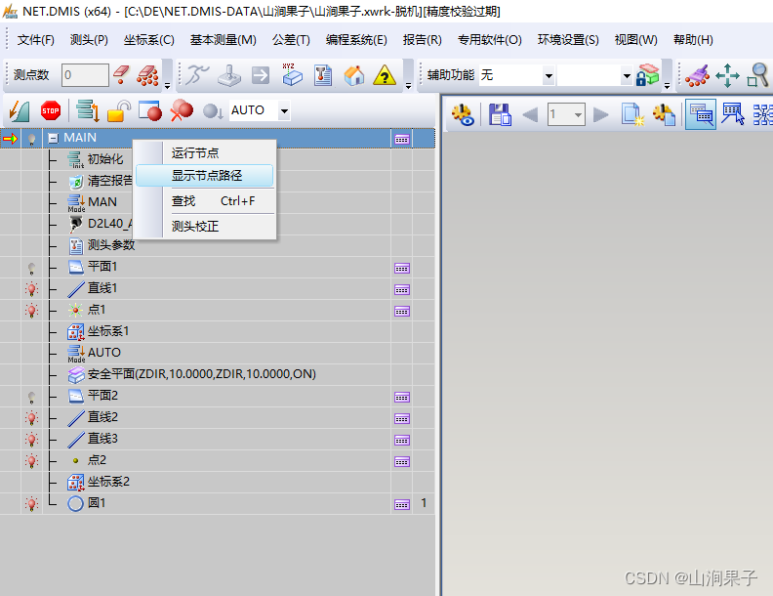
Task: Click the yellow padlock icon
Action: click(119, 110)
